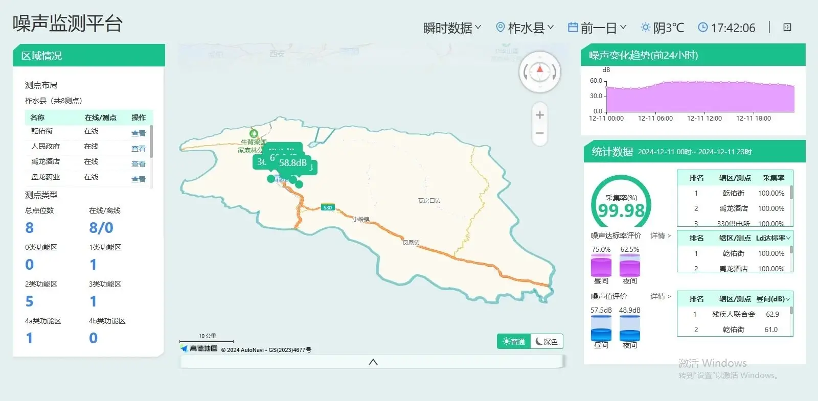Open the 前一日 date range dropdown
Image resolution: width=818 pixels, height=401 pixels.
[x=603, y=28]
